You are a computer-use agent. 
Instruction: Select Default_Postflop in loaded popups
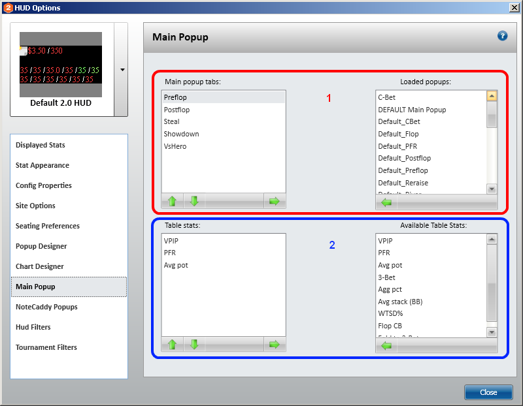coord(431,158)
